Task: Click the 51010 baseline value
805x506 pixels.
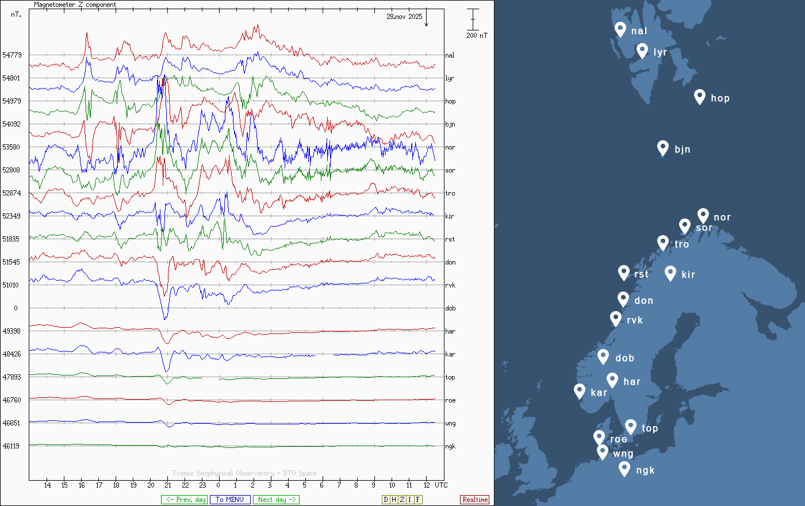Action: coord(11,285)
